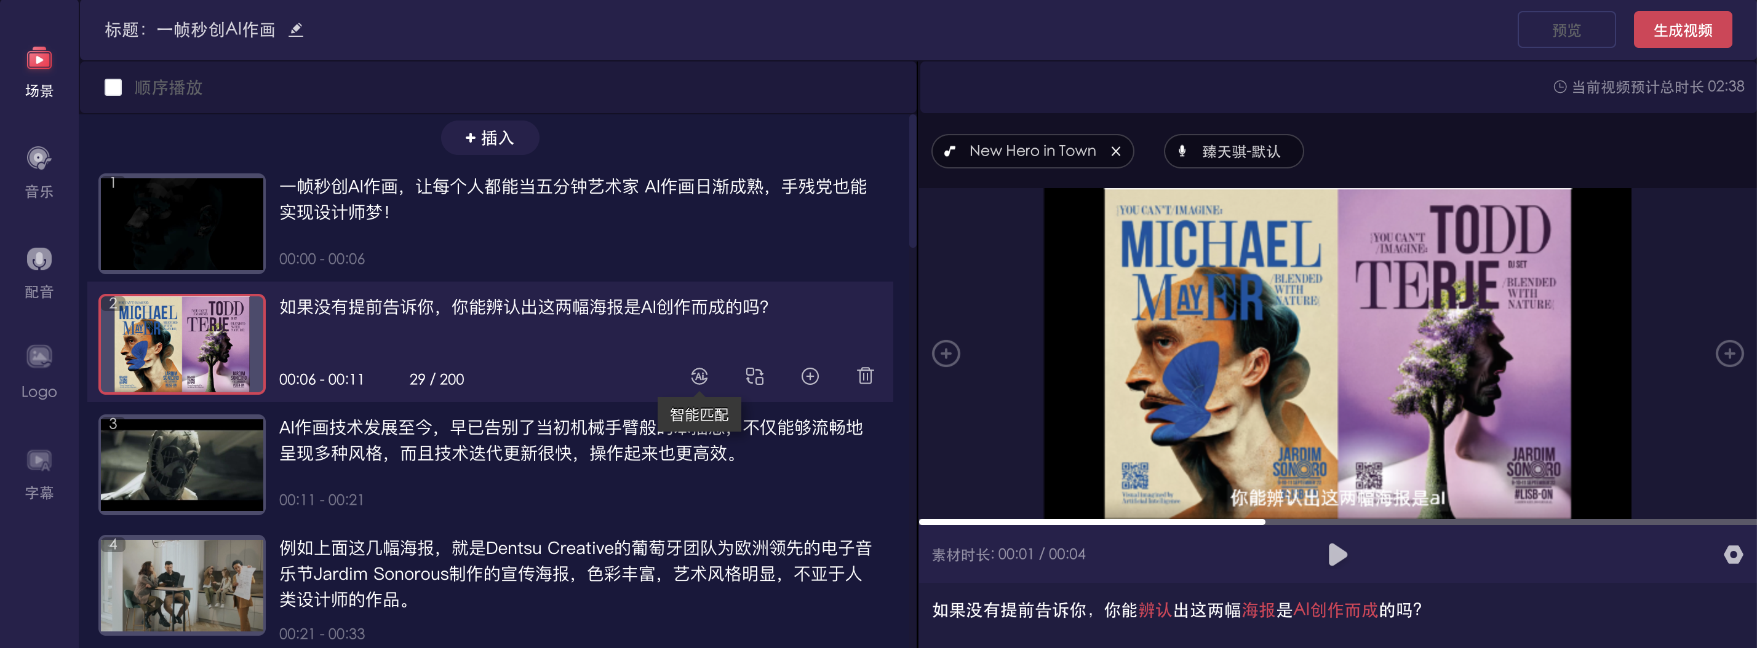Click the replace material icon in scene 2
Viewport: 1757px width, 648px height.
pyautogui.click(x=754, y=376)
